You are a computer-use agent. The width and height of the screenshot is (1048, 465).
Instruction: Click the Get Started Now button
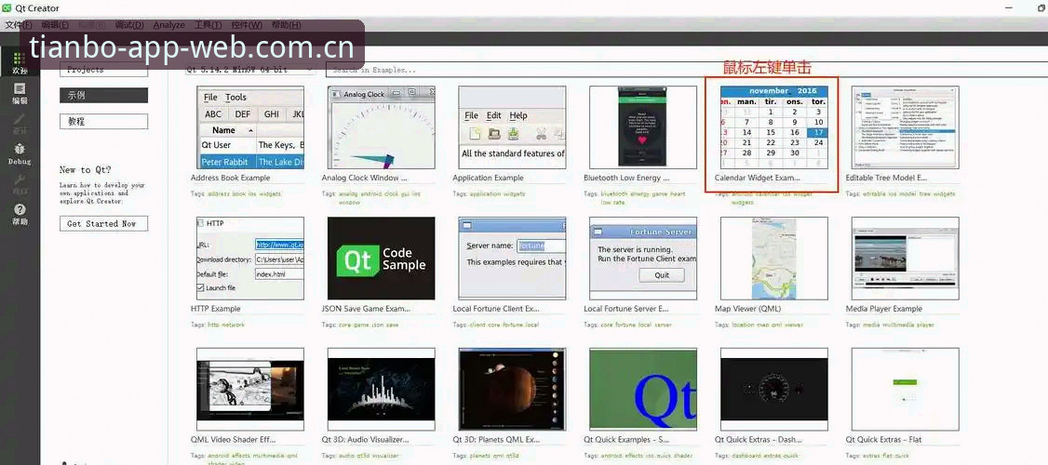(103, 224)
